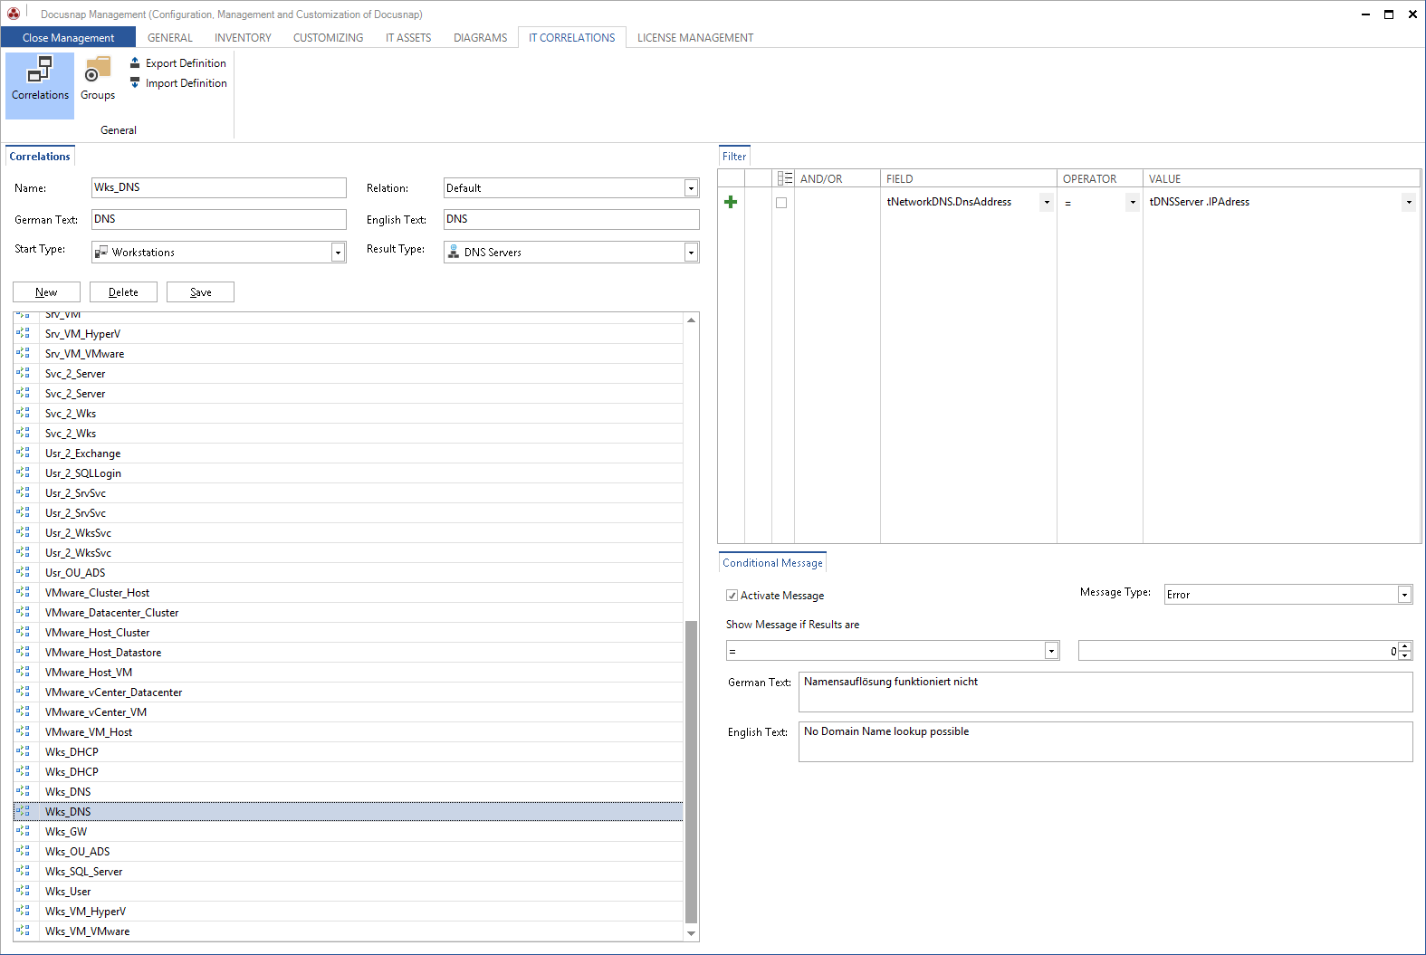Switch to the DIAGRAMS ribbon tab

[480, 37]
